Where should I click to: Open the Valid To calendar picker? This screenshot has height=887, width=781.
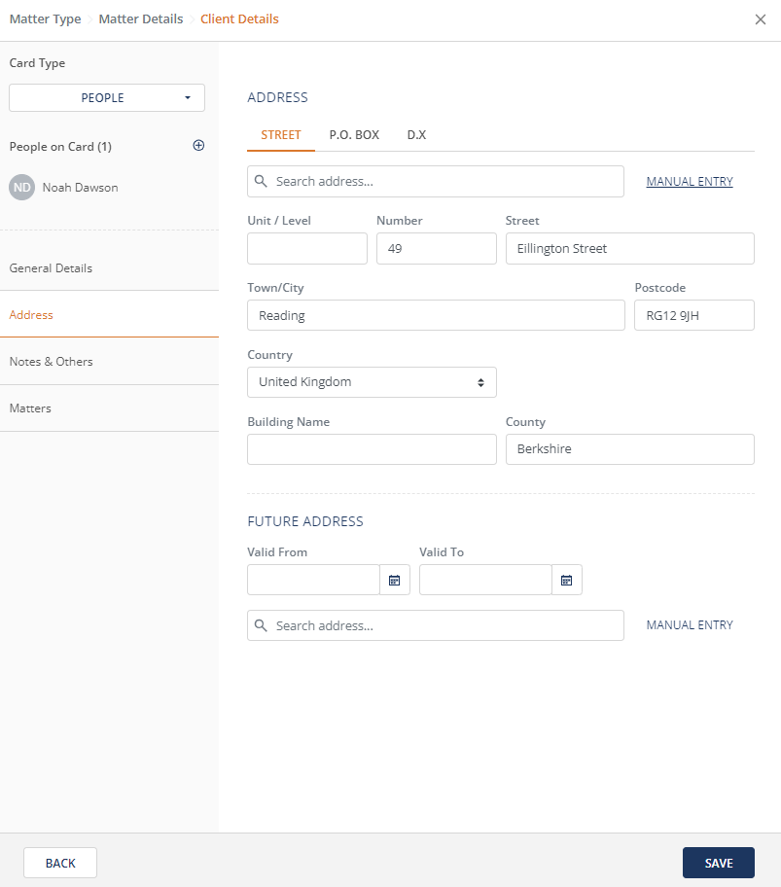pos(566,580)
